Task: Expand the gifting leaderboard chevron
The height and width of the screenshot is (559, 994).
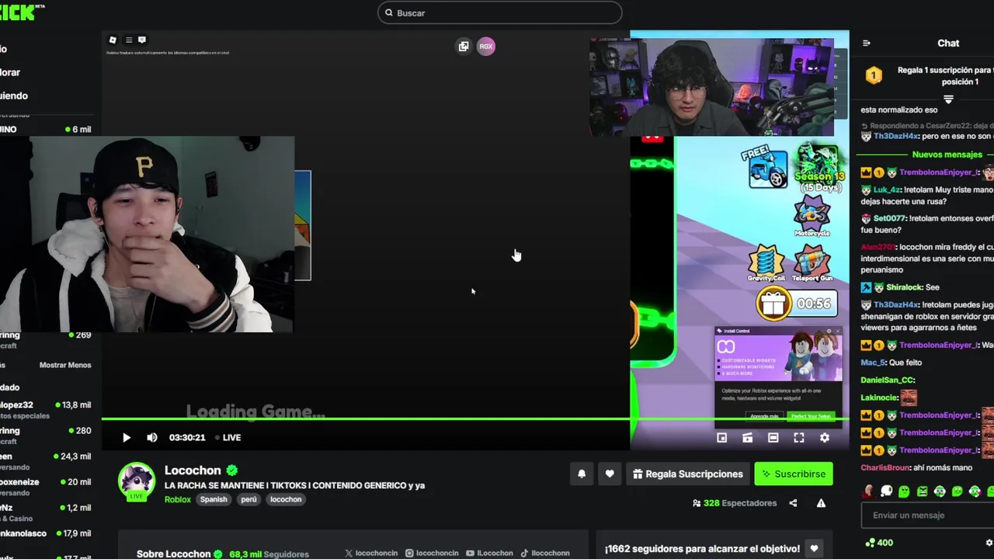Action: pos(948,99)
